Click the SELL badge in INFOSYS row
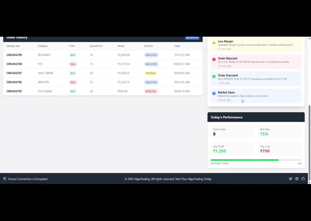The image size is (311, 221). (x=73, y=82)
